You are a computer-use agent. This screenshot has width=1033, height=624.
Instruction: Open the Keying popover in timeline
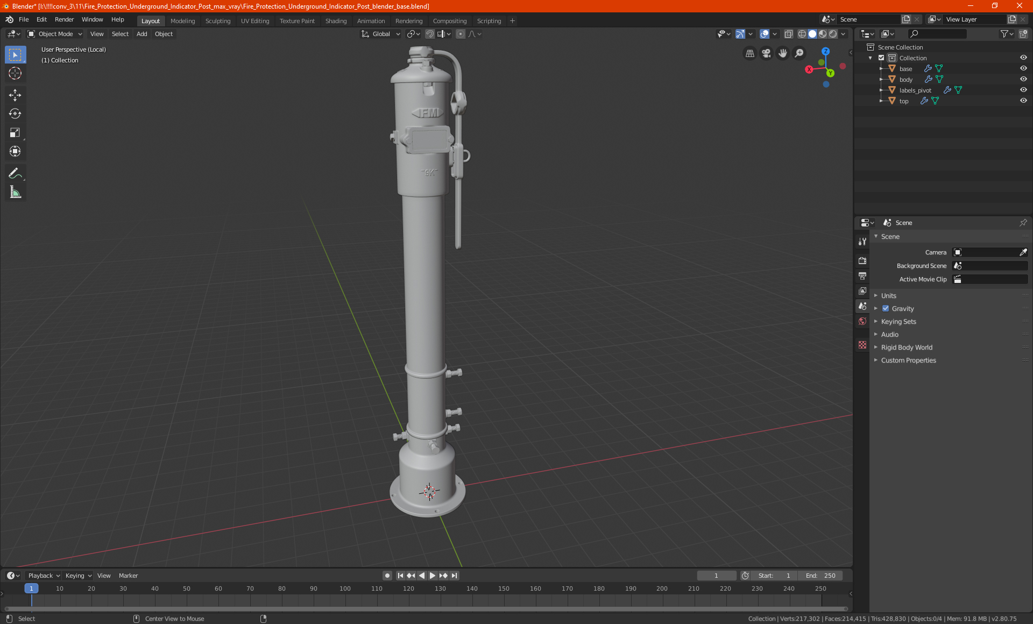click(79, 576)
